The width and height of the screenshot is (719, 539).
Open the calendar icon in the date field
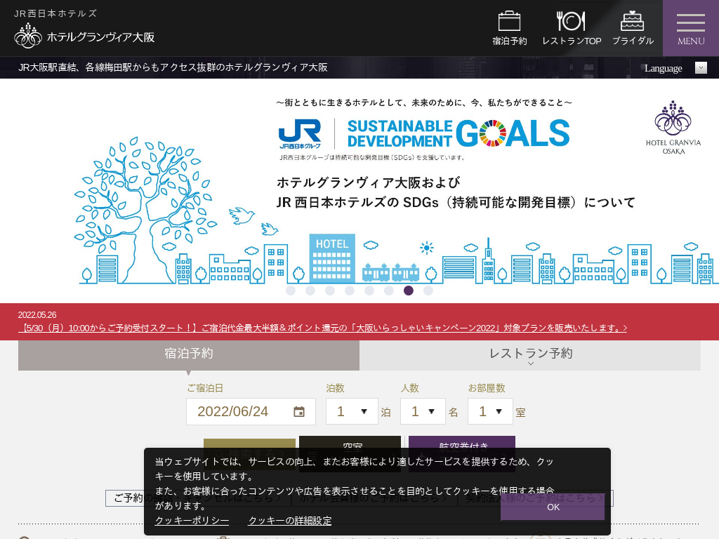(x=299, y=411)
